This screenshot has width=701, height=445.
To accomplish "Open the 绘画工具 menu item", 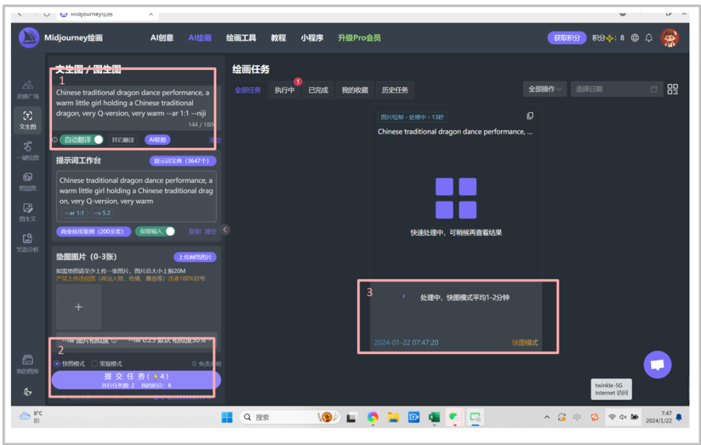I will (241, 38).
